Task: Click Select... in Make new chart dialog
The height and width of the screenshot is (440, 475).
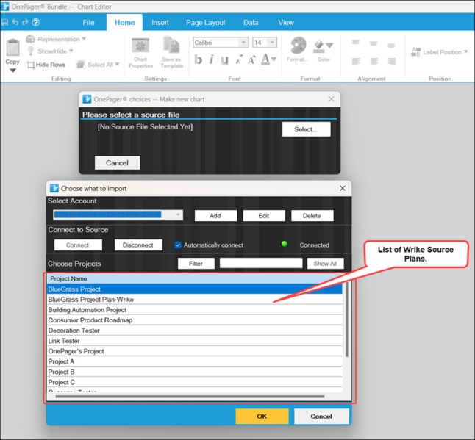Action: tap(307, 129)
